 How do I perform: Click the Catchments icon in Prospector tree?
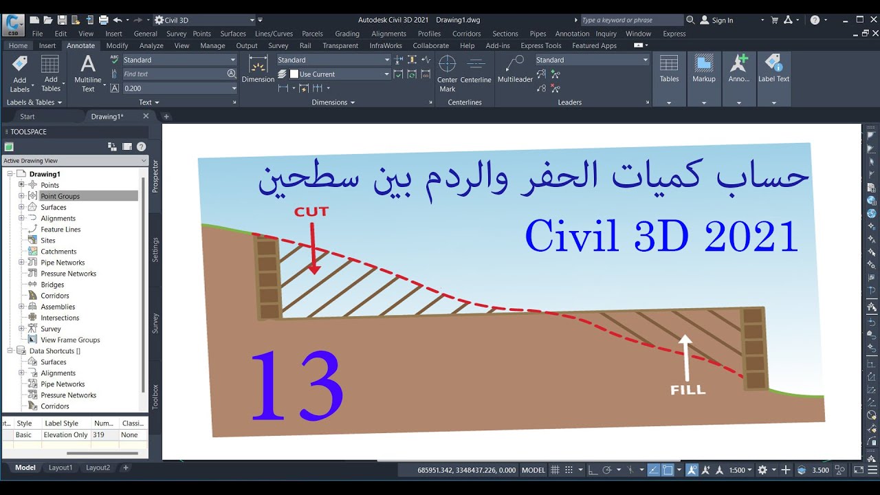pyautogui.click(x=32, y=251)
